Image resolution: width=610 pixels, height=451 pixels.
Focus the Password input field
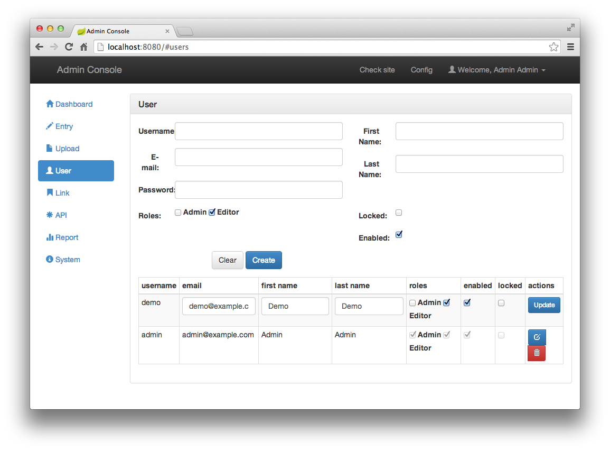click(x=259, y=190)
